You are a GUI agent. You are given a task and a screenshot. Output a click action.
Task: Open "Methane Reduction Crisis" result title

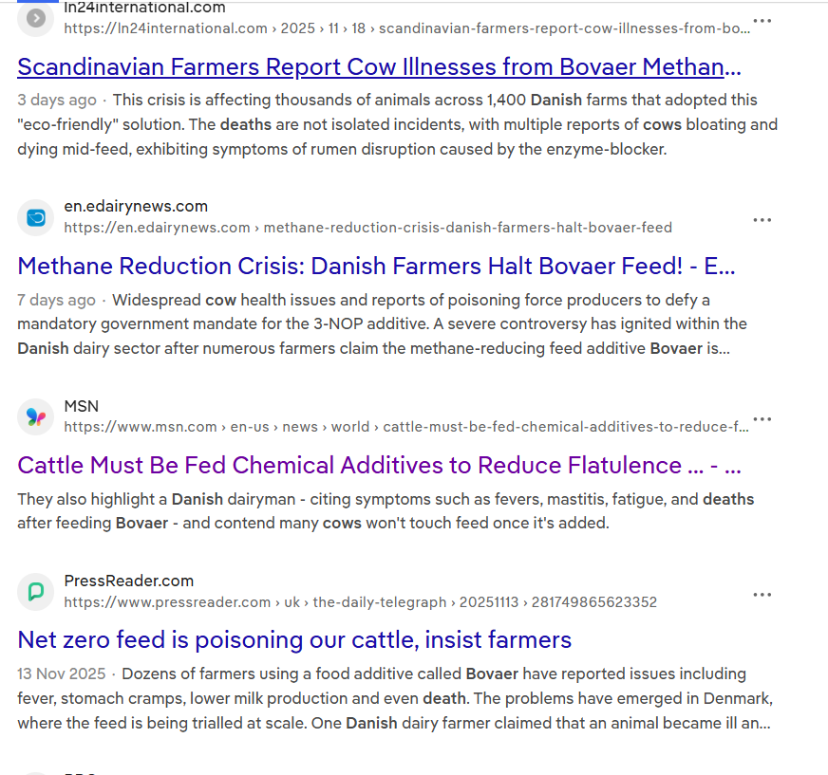coord(376,266)
